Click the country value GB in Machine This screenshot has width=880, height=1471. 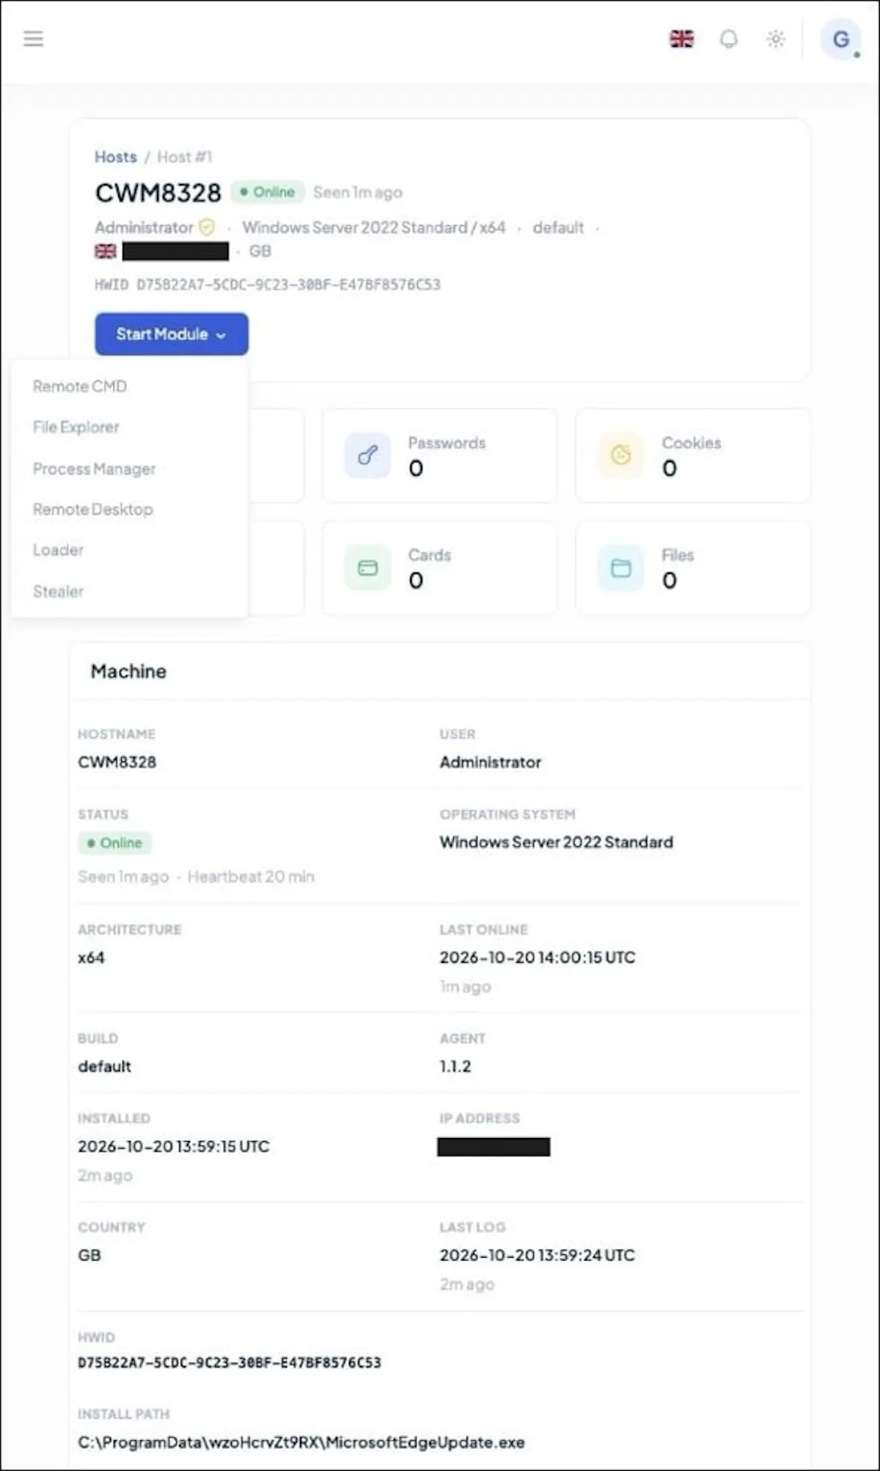coord(89,1255)
